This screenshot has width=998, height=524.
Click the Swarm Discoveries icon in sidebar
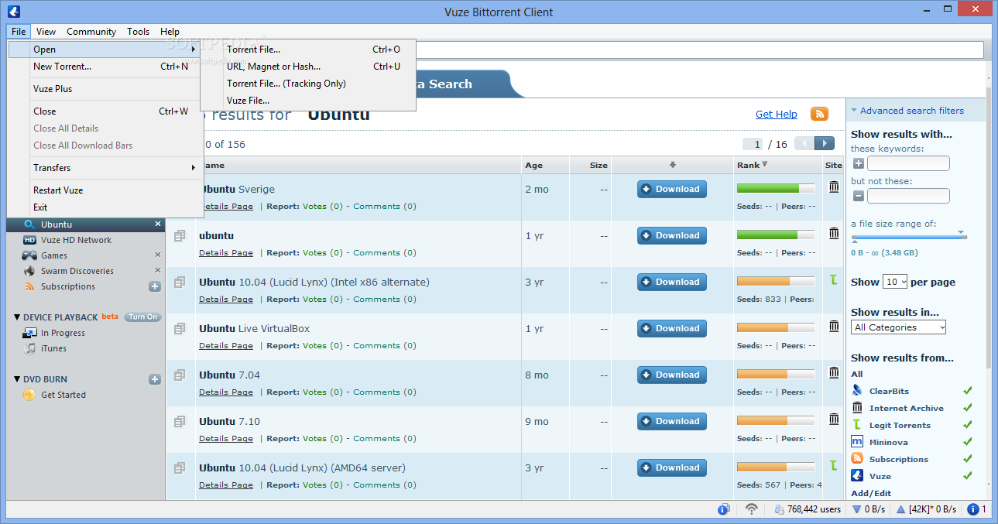coord(29,271)
